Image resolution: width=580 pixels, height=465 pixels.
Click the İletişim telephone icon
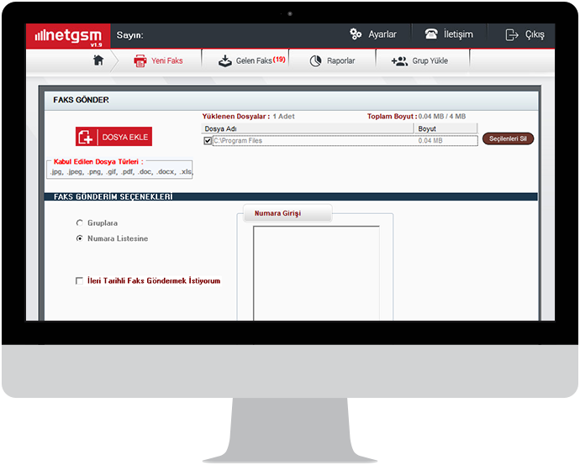pyautogui.click(x=431, y=34)
